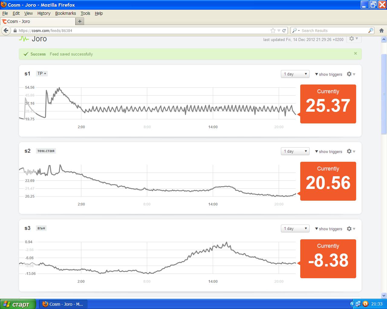Open the URL history dropdown arrow
This screenshot has height=309, width=387.
[279, 30]
